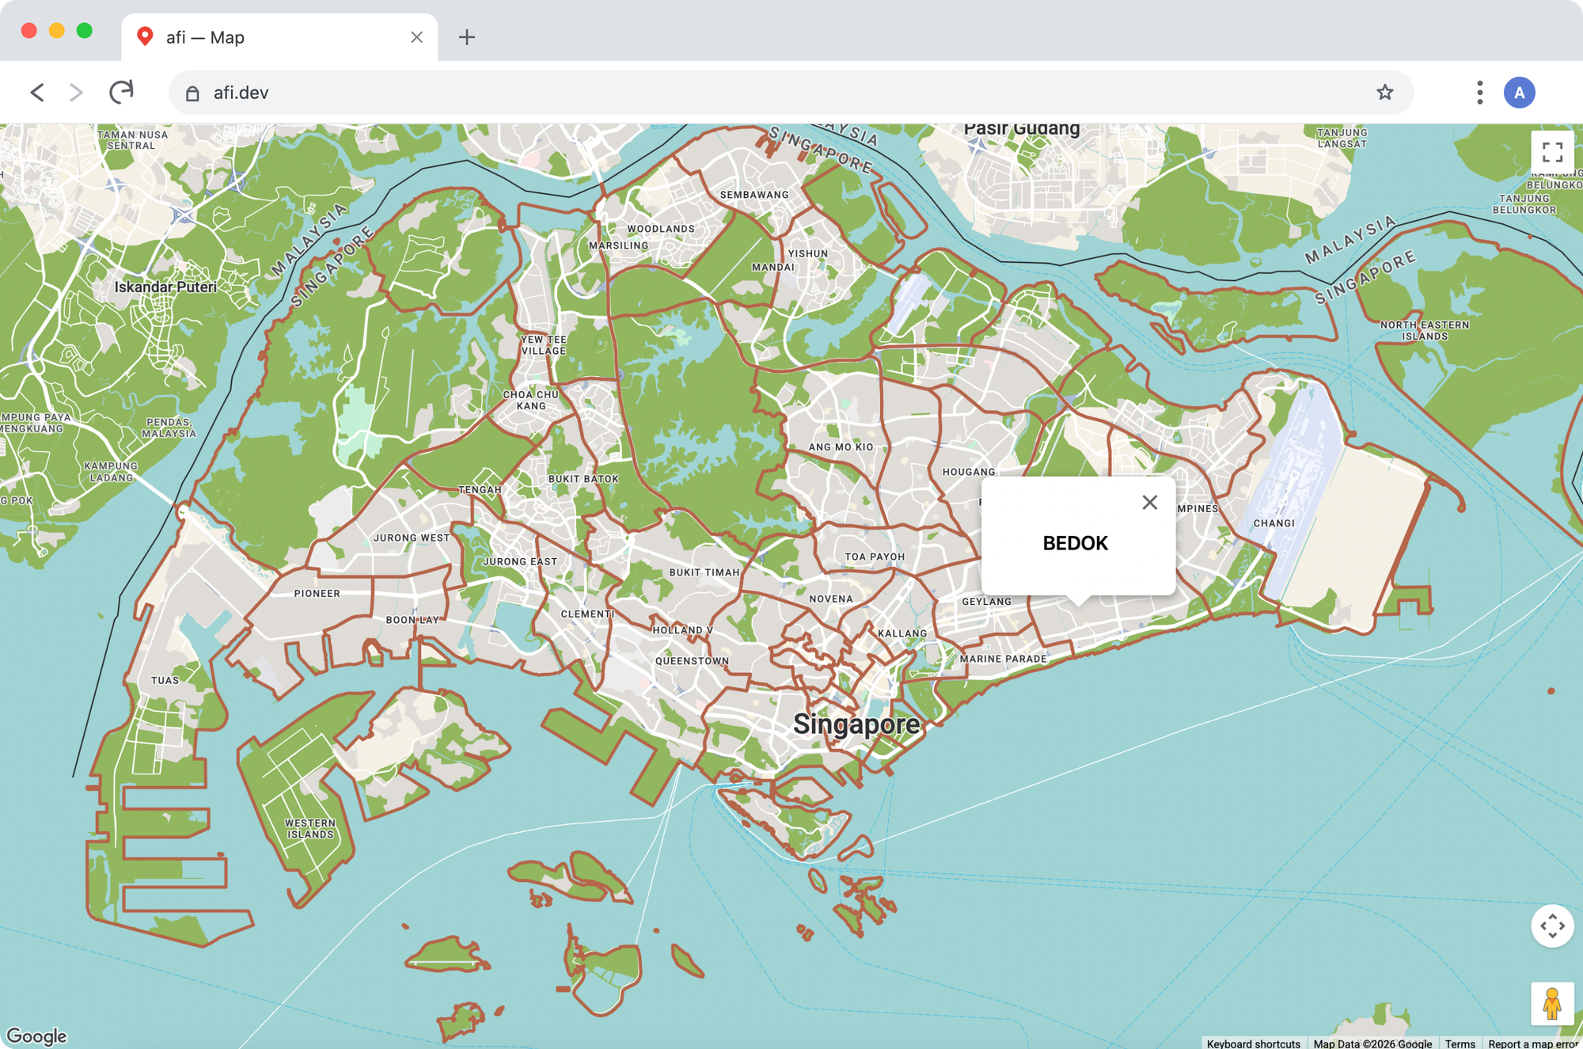Viewport: 1583px width, 1049px height.
Task: Select the afi — Map tab
Action: [x=279, y=37]
